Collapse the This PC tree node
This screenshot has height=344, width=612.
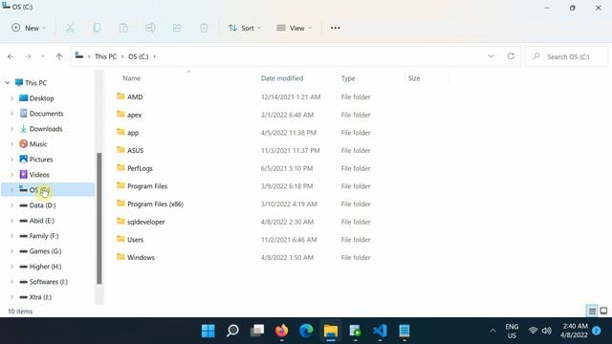pos(8,83)
